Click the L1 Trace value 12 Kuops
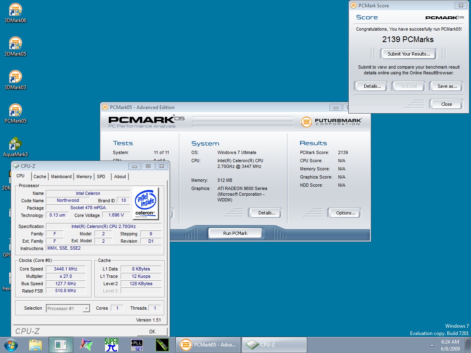The width and height of the screenshot is (471, 353). coord(141,276)
